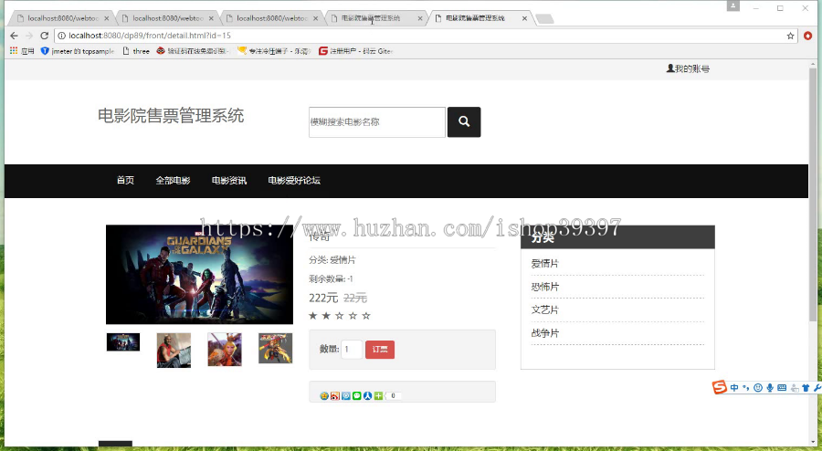
Task: Open 电影资讯 in navigation bar
Action: pyautogui.click(x=229, y=180)
